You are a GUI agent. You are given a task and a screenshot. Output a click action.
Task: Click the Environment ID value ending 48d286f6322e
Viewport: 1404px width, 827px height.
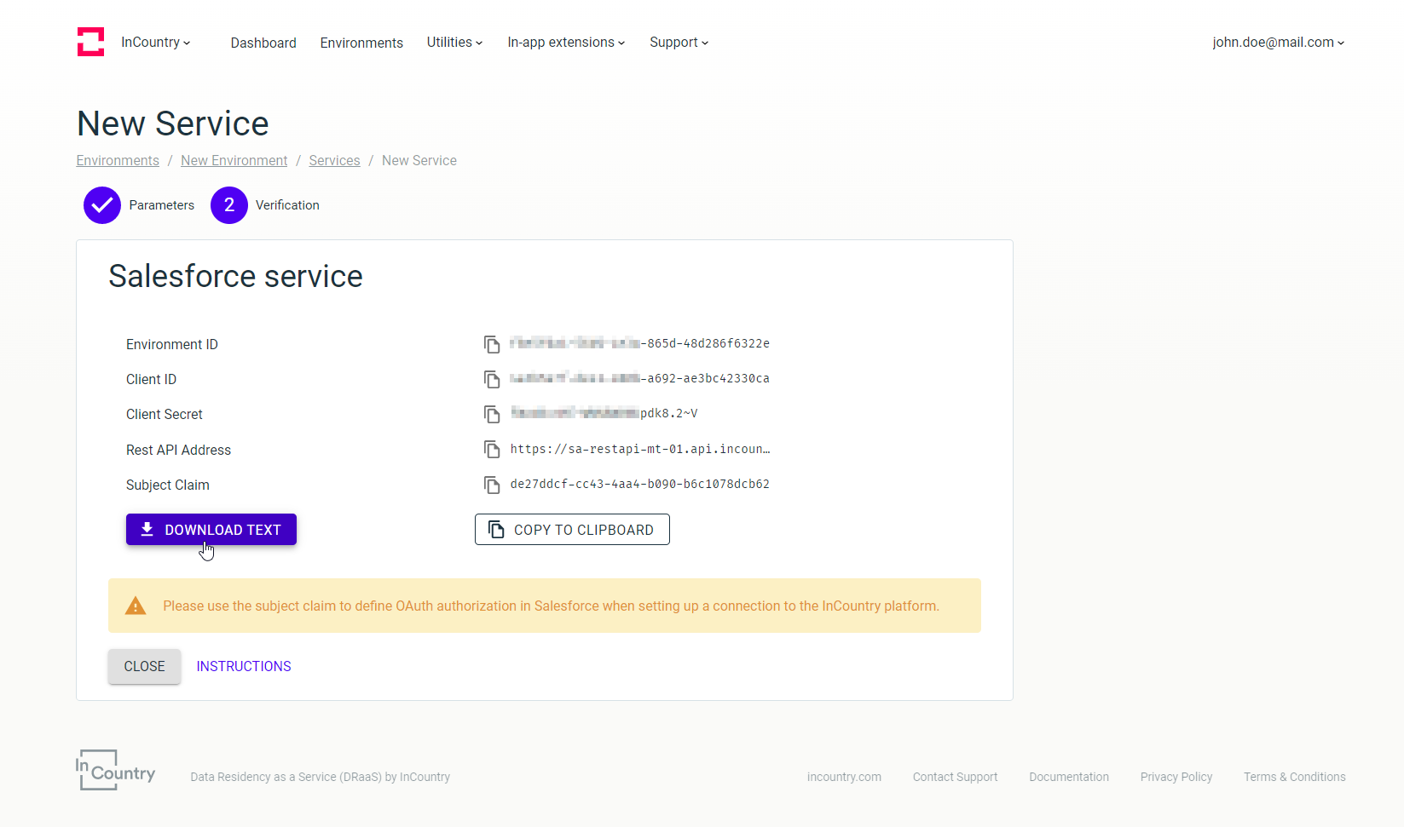tap(640, 343)
